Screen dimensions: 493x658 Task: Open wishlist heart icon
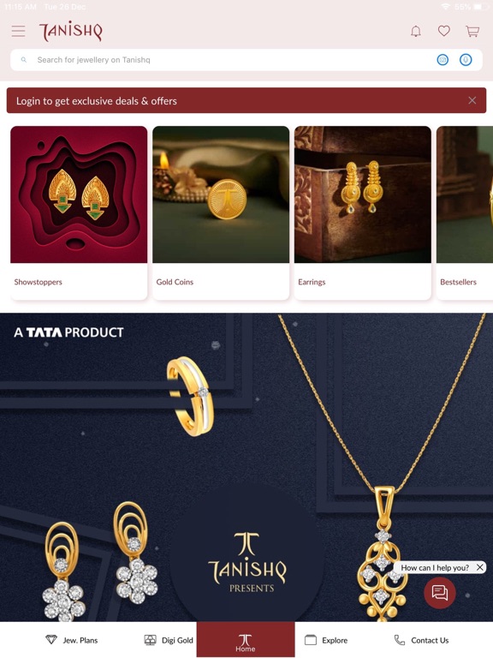pos(444,31)
